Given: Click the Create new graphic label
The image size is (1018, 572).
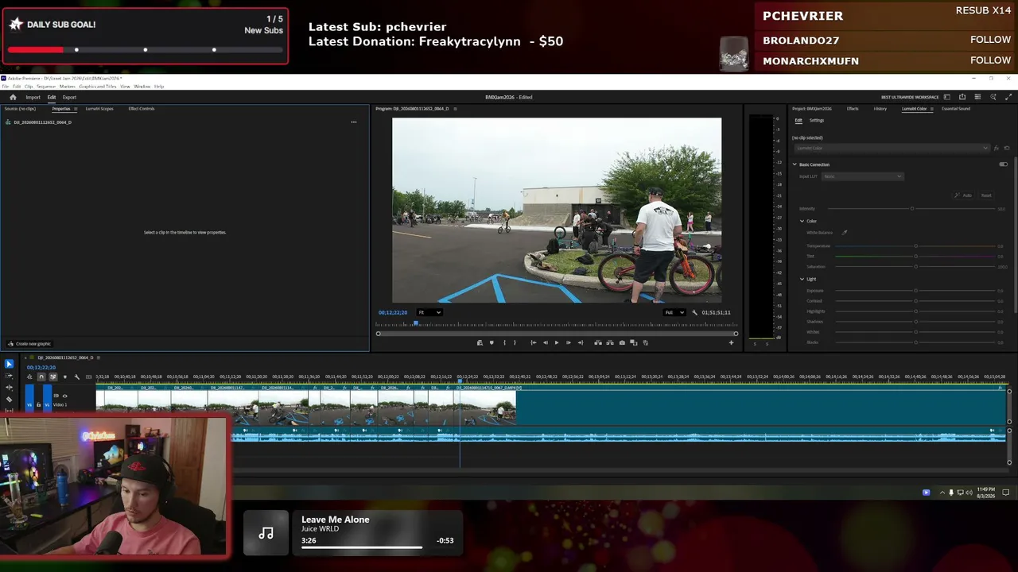Looking at the screenshot, I should [33, 344].
